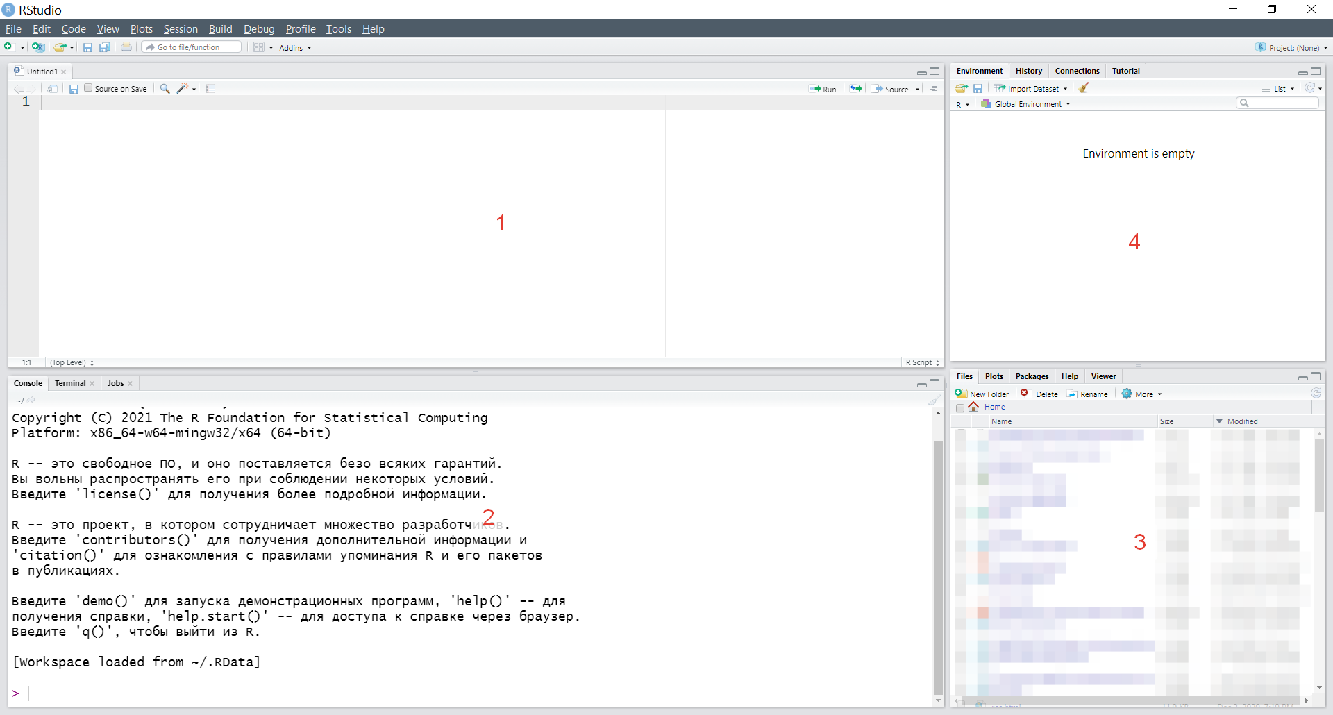Click the Go to file/function field

coord(192,47)
